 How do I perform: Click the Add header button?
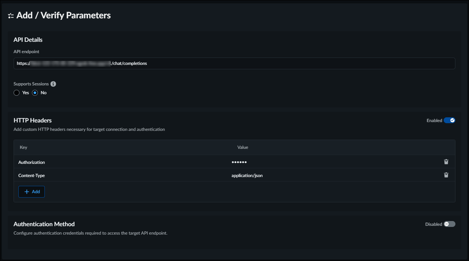pyautogui.click(x=32, y=192)
